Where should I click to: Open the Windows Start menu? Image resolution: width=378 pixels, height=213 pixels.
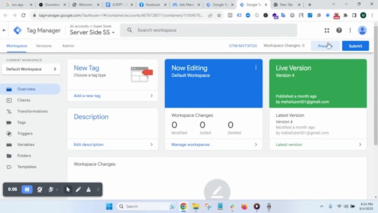pyautogui.click(x=109, y=206)
